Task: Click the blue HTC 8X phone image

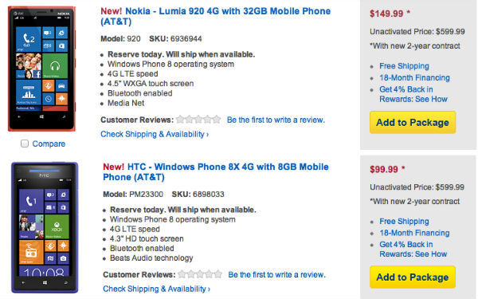Action: pos(45,227)
